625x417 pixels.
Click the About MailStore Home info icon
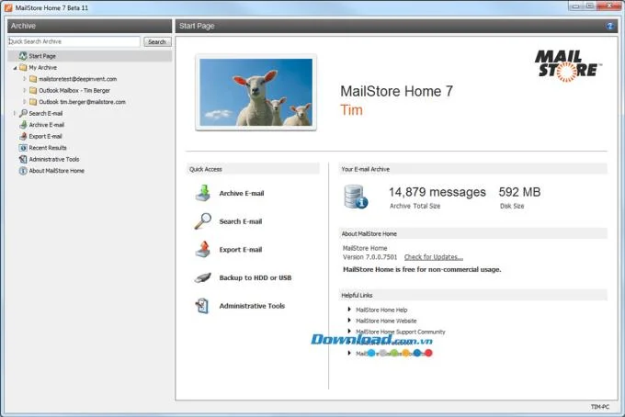point(23,171)
